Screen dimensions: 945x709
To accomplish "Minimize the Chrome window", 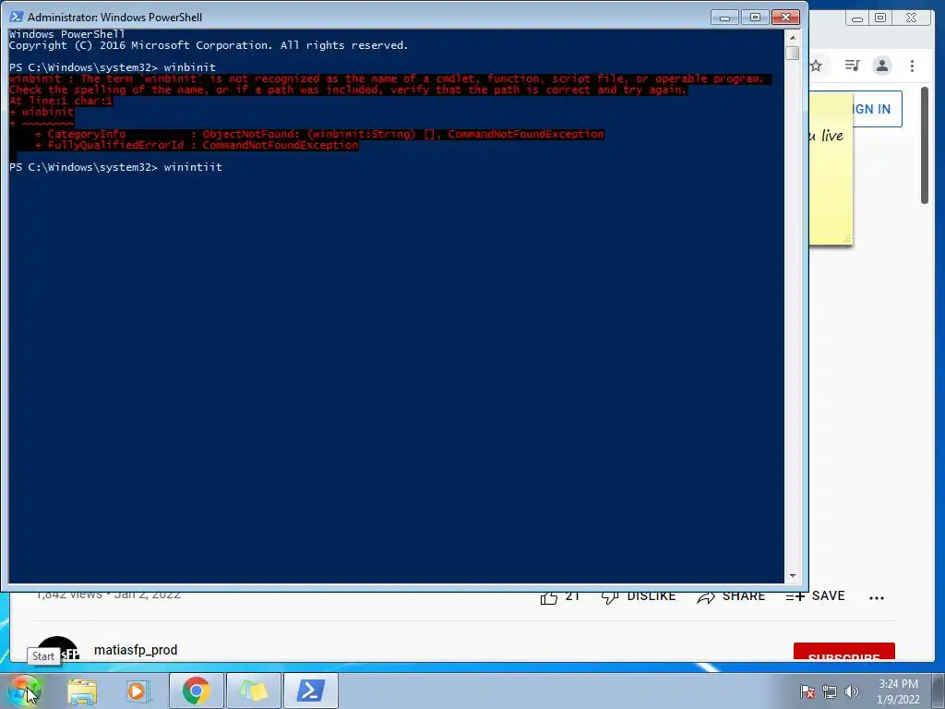I will click(857, 18).
